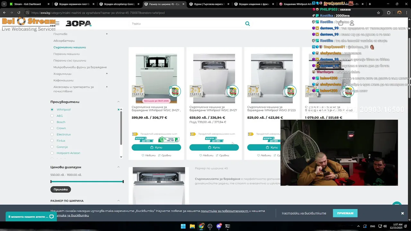411x231 pixels.
Task: Add WSIC 3M27 599,99 лв. to Любими
Action: pyautogui.click(x=148, y=155)
